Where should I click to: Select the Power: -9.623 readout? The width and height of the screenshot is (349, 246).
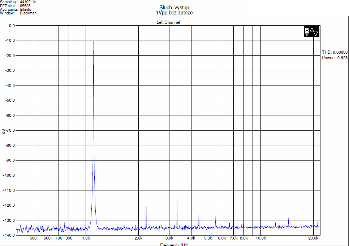tap(335, 58)
